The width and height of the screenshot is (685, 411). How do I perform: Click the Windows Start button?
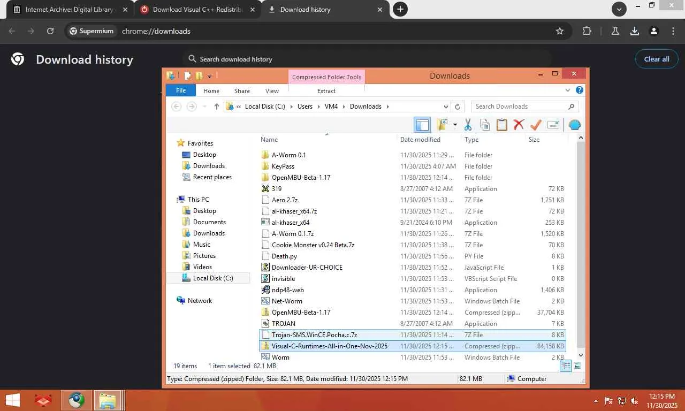[x=12, y=400]
